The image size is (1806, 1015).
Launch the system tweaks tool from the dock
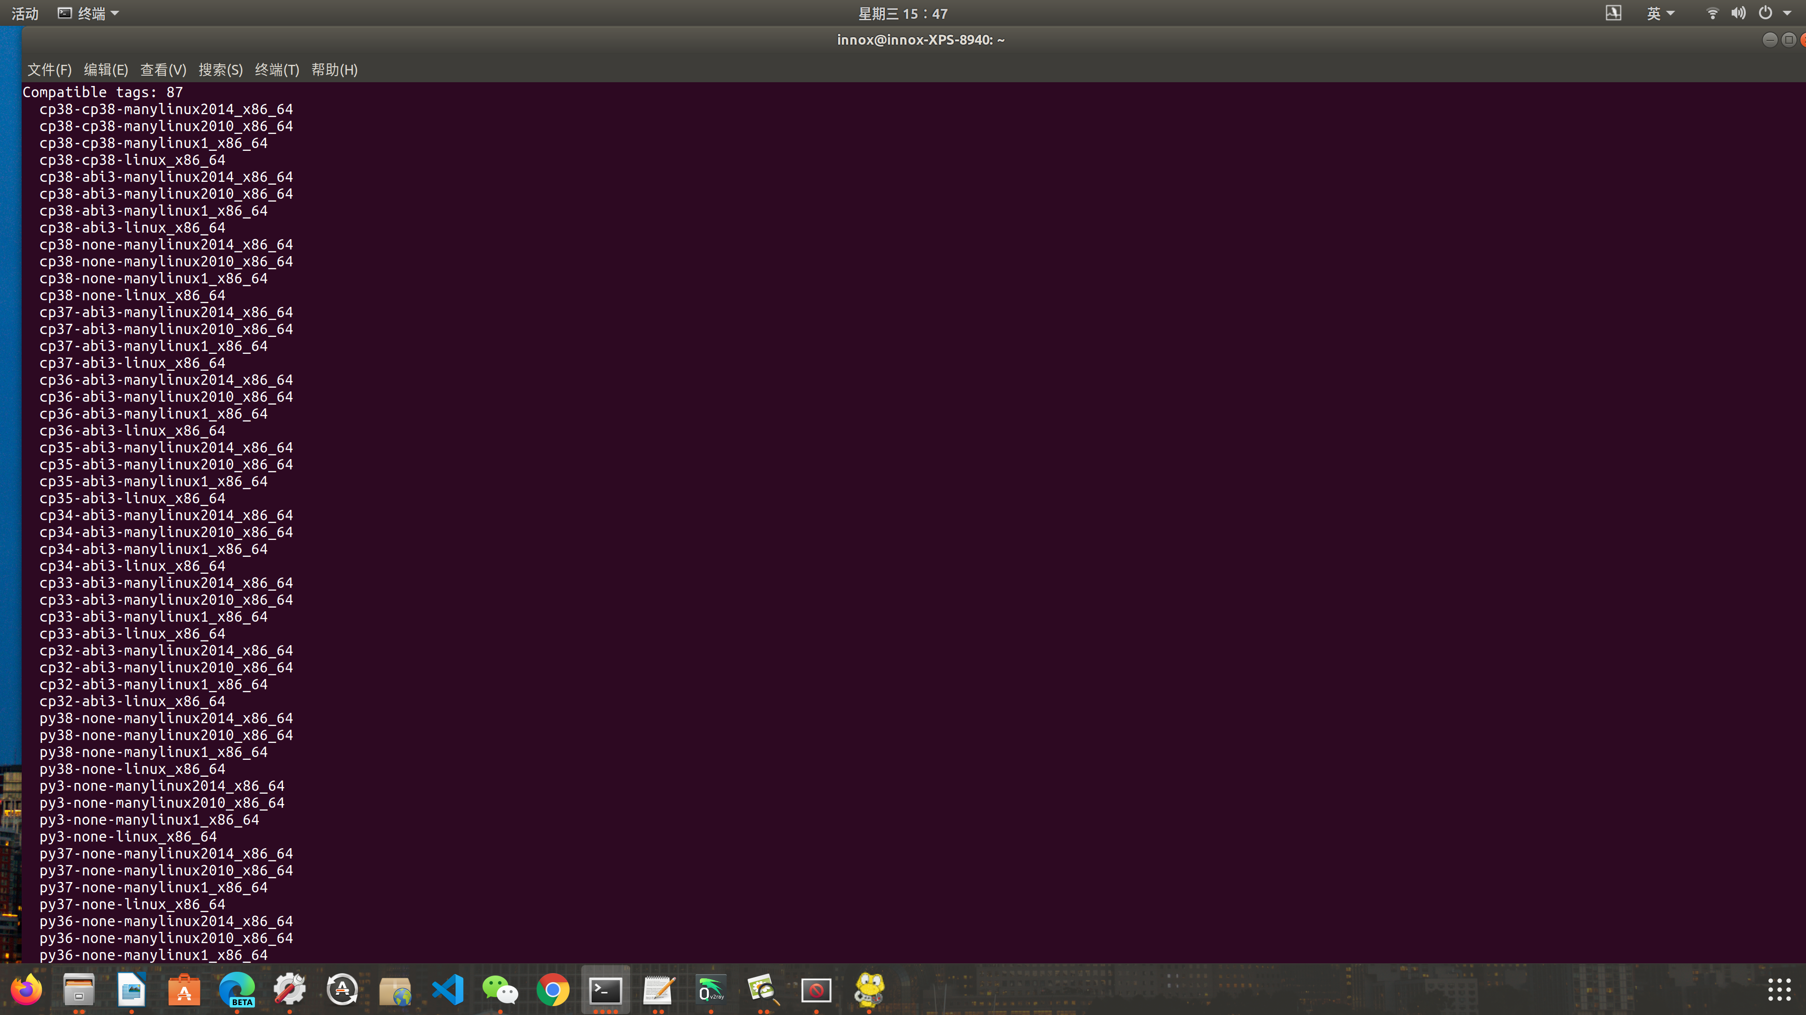(290, 990)
